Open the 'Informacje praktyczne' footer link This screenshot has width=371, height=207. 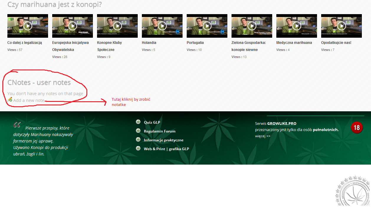(x=164, y=140)
